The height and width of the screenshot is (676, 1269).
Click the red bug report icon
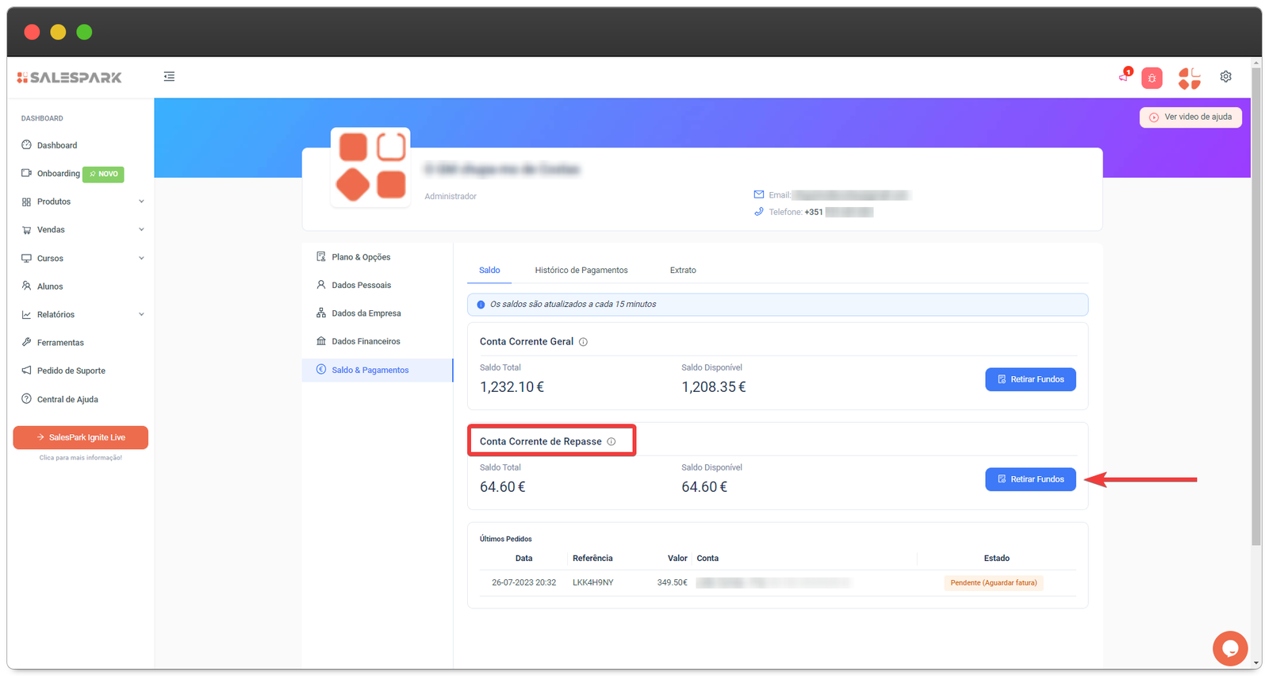click(1152, 78)
